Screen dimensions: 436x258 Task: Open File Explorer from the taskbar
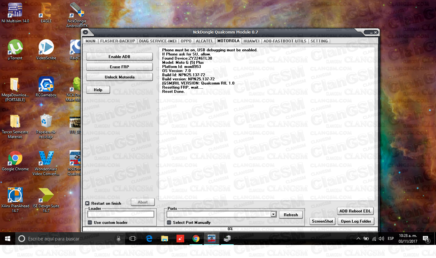coord(165,239)
